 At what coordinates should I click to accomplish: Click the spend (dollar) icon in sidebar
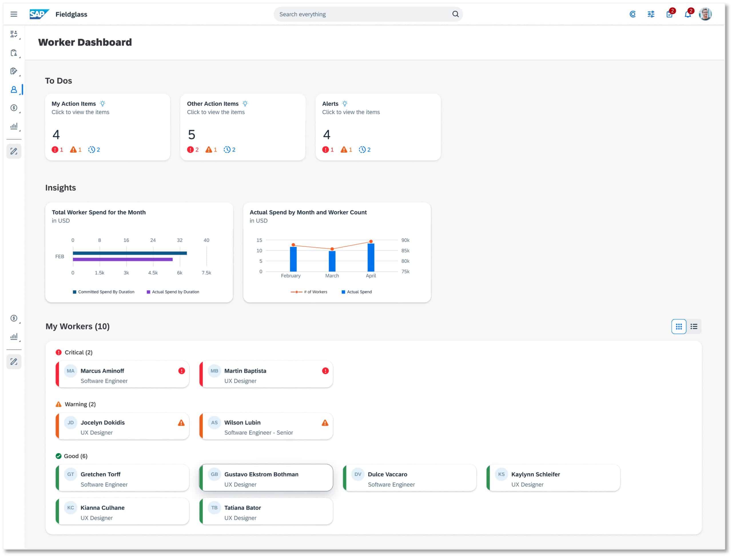pyautogui.click(x=14, y=108)
